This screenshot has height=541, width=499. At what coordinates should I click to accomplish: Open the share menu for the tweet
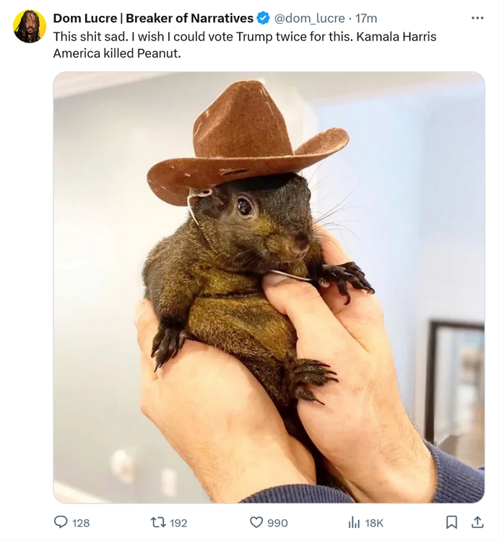tap(477, 522)
